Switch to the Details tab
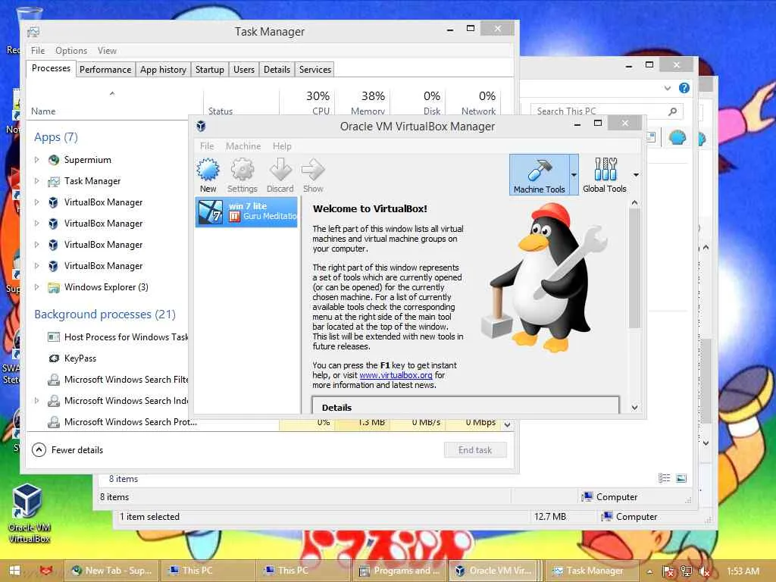 pyautogui.click(x=277, y=69)
